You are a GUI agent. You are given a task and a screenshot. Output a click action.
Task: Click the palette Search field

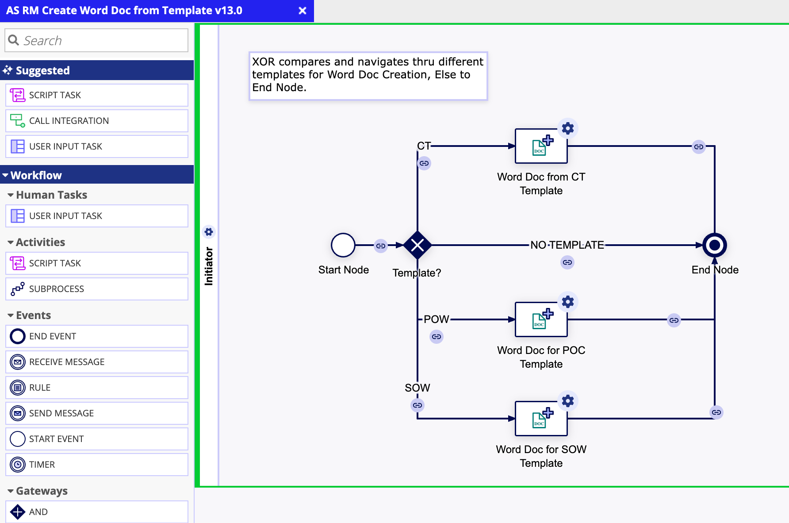(96, 40)
